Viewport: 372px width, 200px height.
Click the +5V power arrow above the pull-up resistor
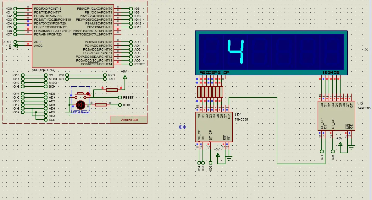coord(125,77)
